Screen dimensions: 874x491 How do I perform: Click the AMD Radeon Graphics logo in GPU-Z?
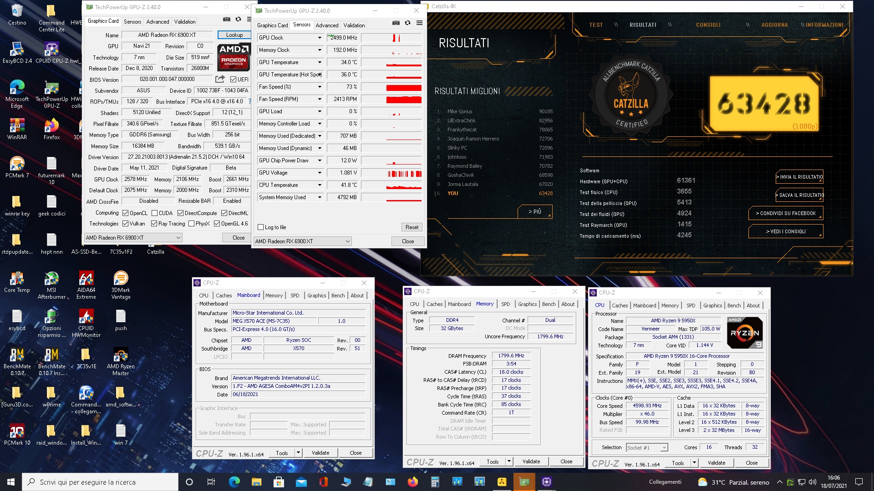click(234, 56)
